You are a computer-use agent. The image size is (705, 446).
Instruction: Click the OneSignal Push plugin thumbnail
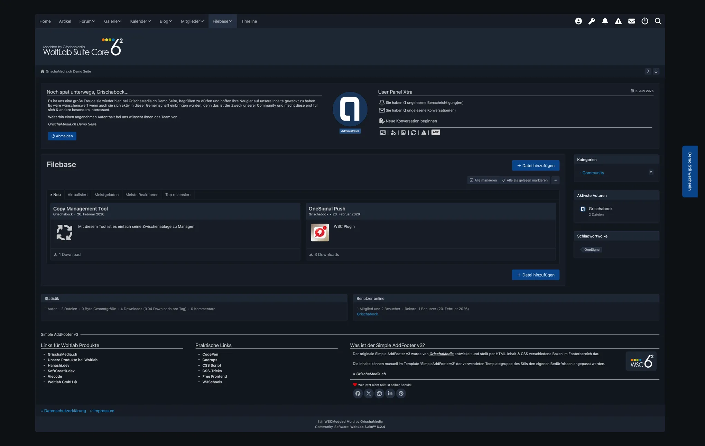pyautogui.click(x=320, y=233)
